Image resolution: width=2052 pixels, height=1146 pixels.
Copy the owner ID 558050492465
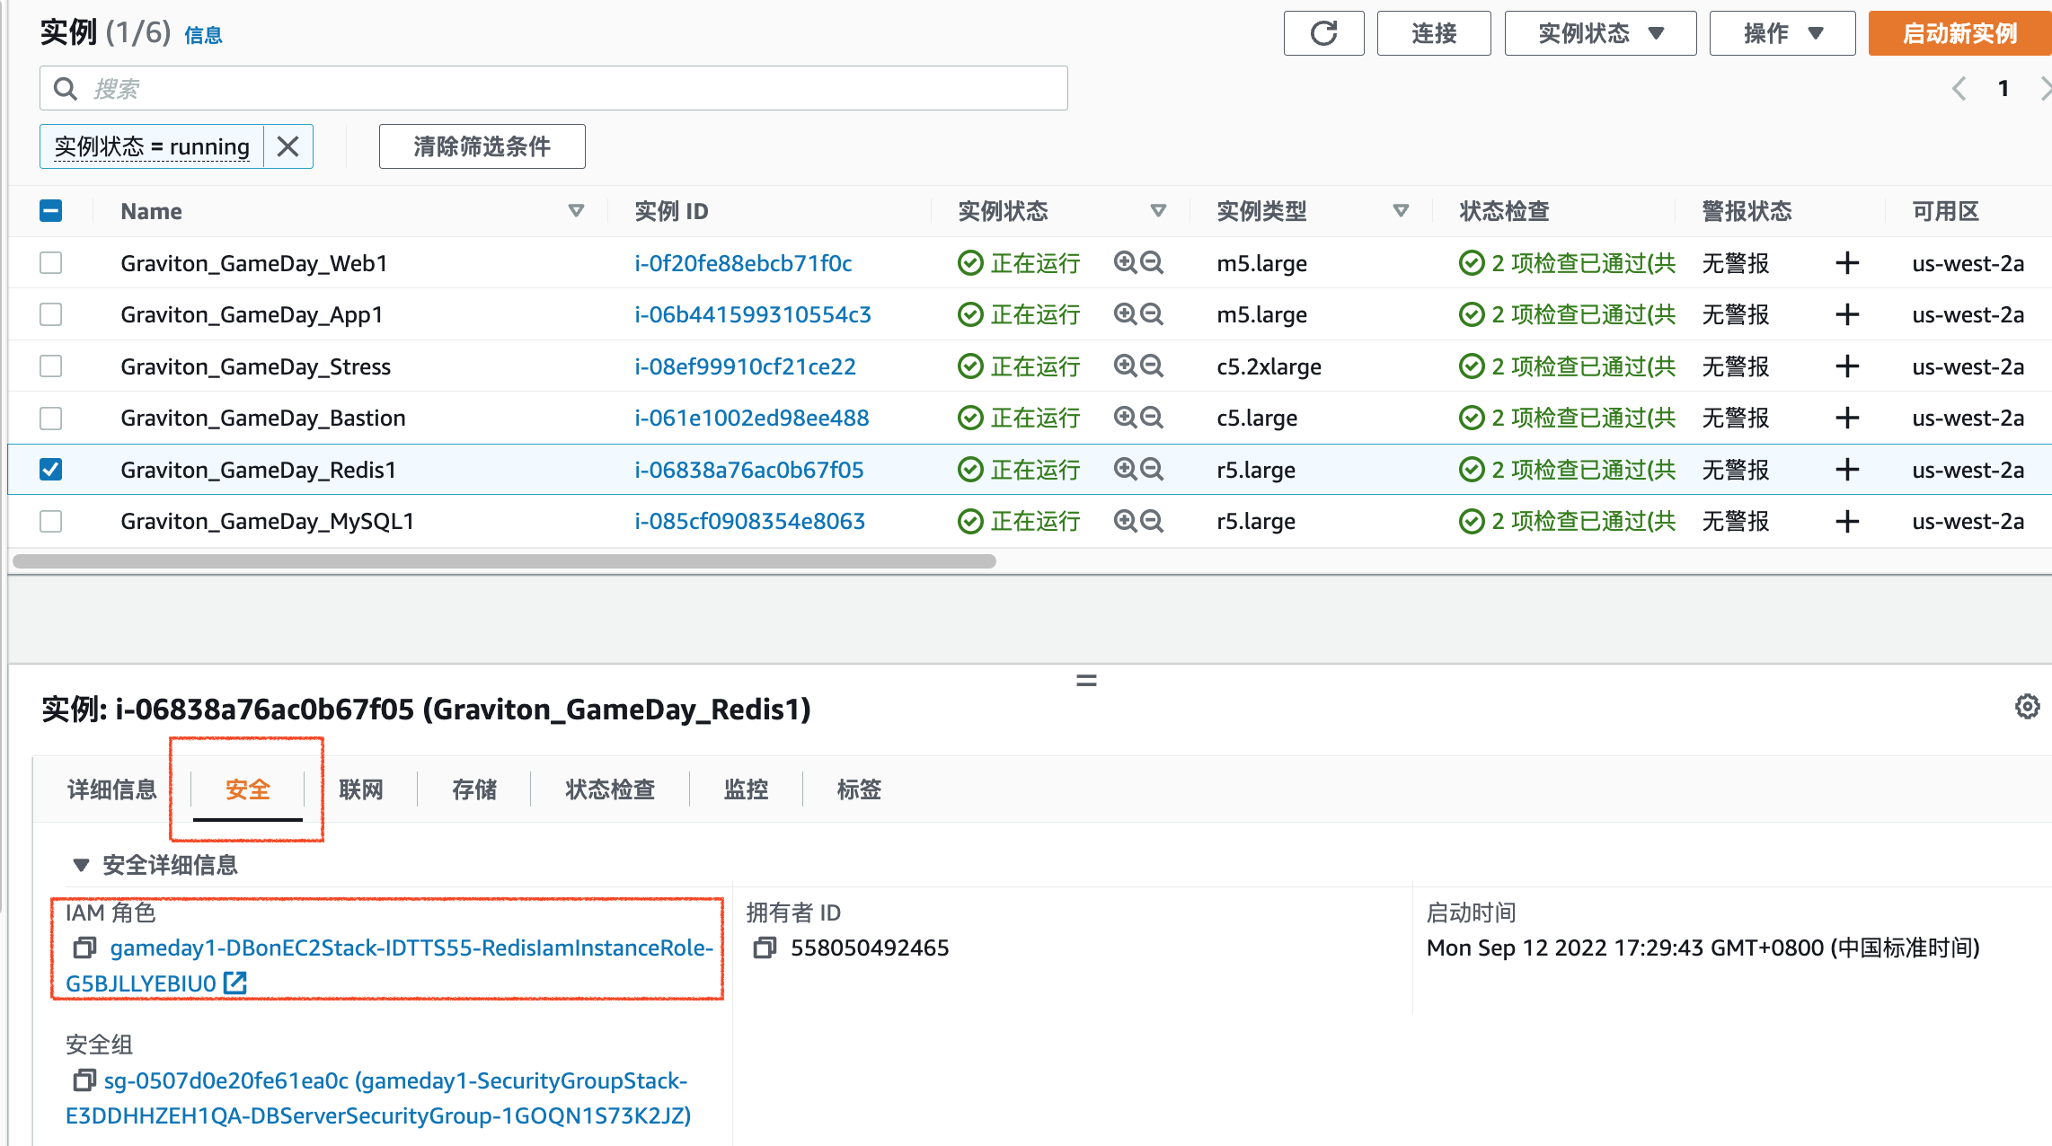pyautogui.click(x=765, y=948)
